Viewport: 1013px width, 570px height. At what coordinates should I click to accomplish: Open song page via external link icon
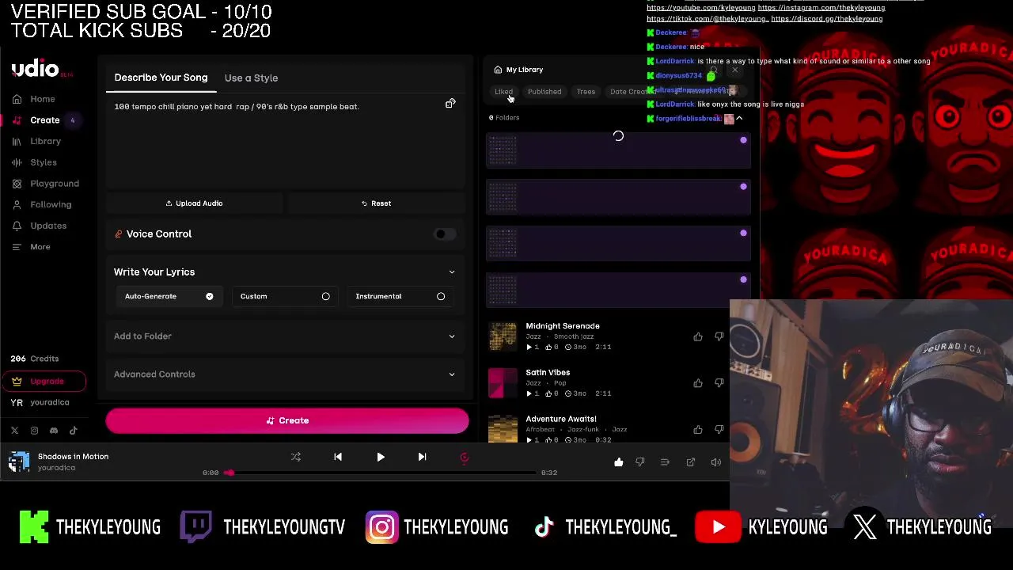pyautogui.click(x=691, y=462)
